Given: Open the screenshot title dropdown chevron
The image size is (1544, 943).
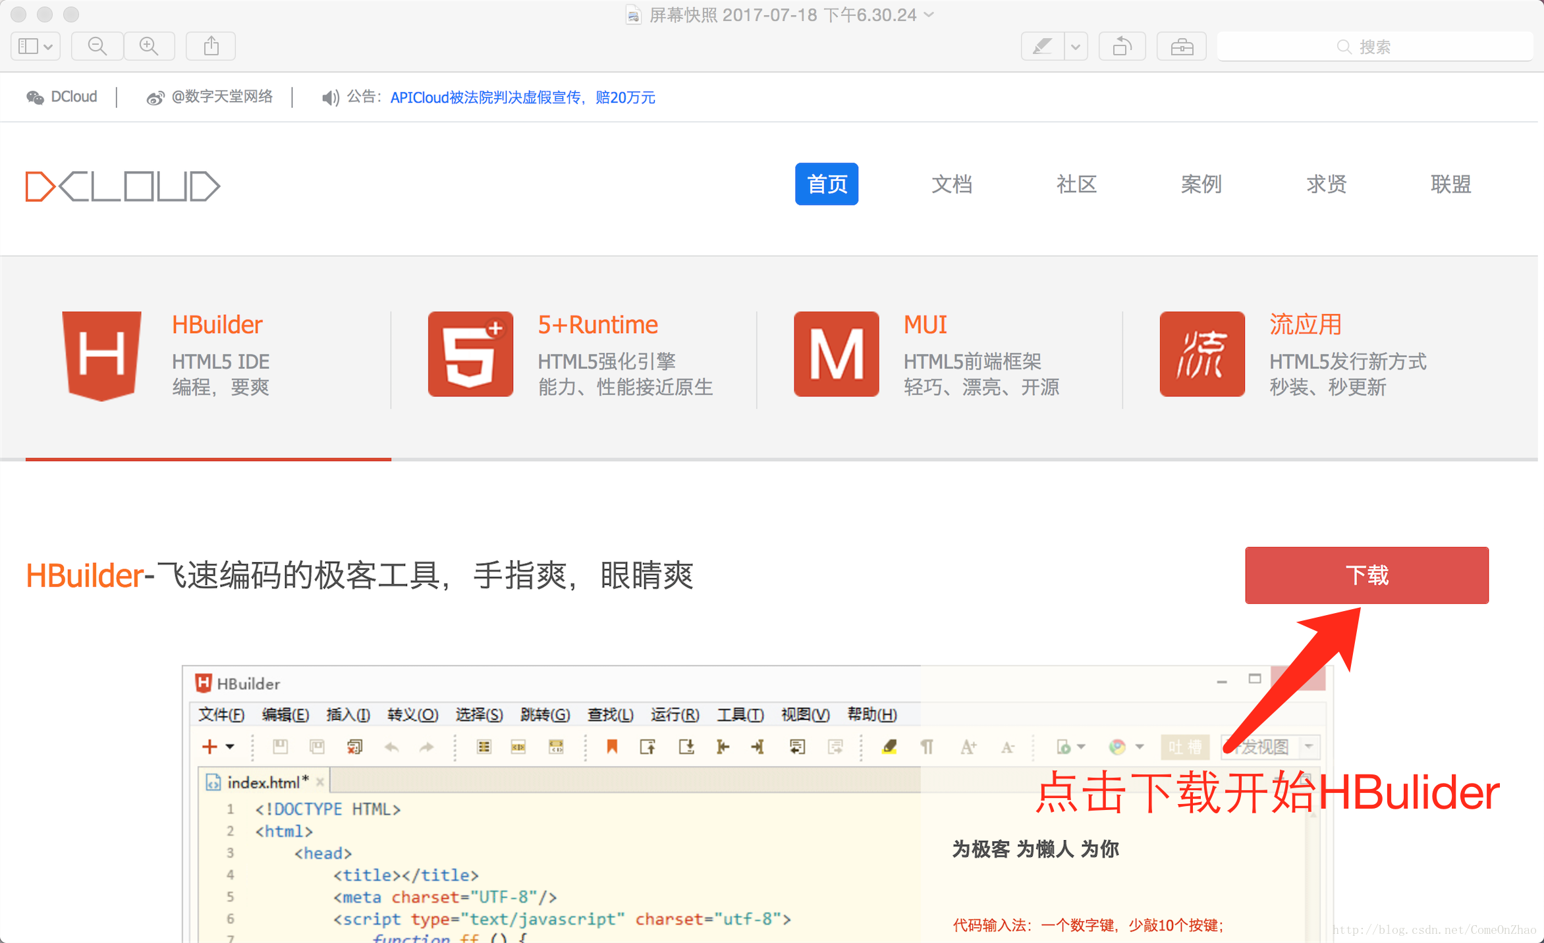Looking at the screenshot, I should [x=929, y=14].
